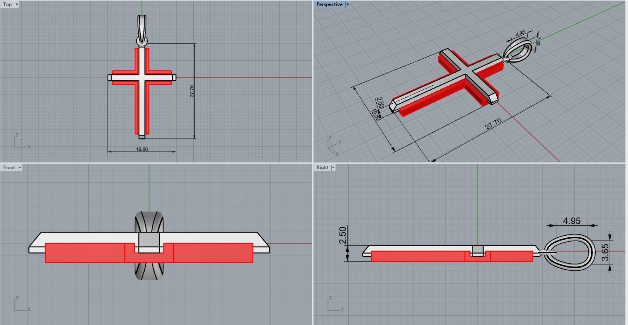This screenshot has height=325, width=628.
Task: Select the Perspective viewport title label
Action: click(x=330, y=4)
